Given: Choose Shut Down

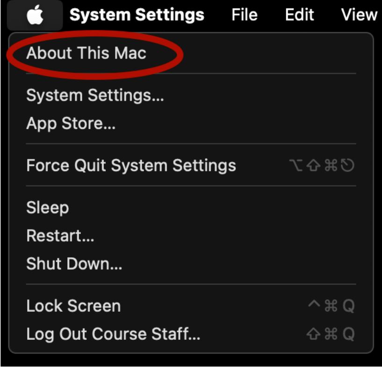Looking at the screenshot, I should pos(74,263).
